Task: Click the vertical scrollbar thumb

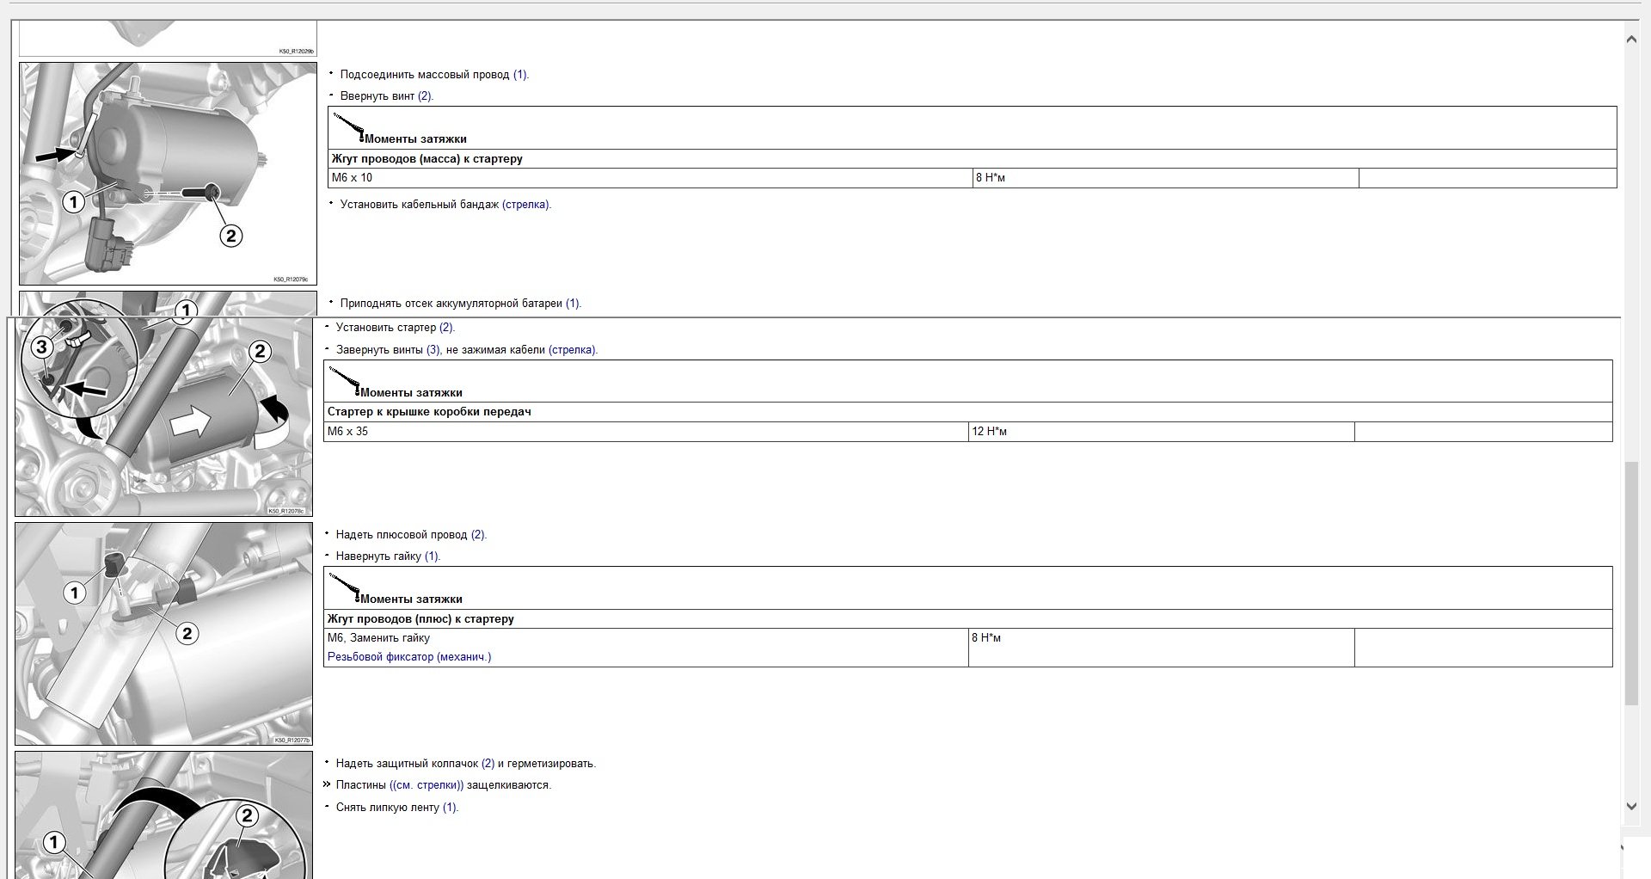Action: (x=1631, y=583)
